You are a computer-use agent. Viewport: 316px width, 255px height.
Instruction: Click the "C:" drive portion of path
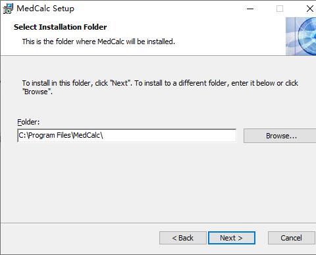22,135
